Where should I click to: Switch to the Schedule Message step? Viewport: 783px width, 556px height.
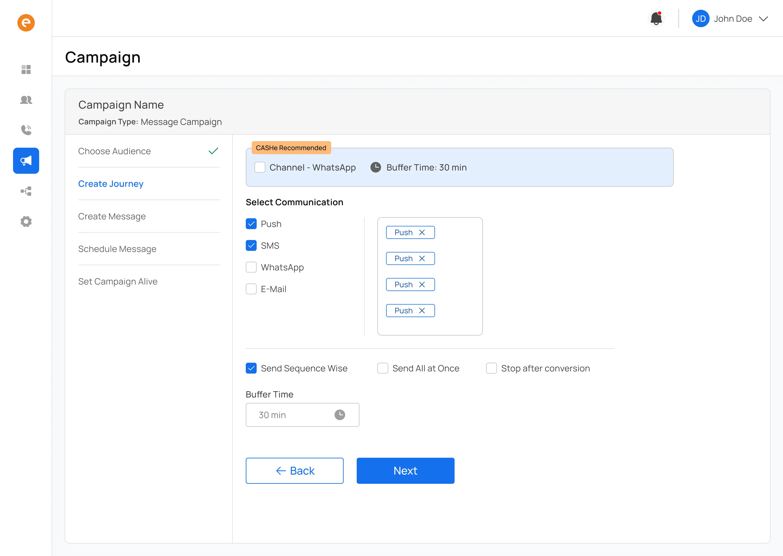pyautogui.click(x=117, y=249)
